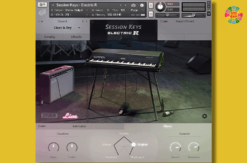Click the Equalizer section label
This screenshot has width=247, height=163.
pyautogui.click(x=63, y=133)
